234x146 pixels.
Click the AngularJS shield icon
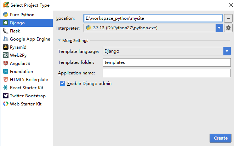[x=6, y=63]
